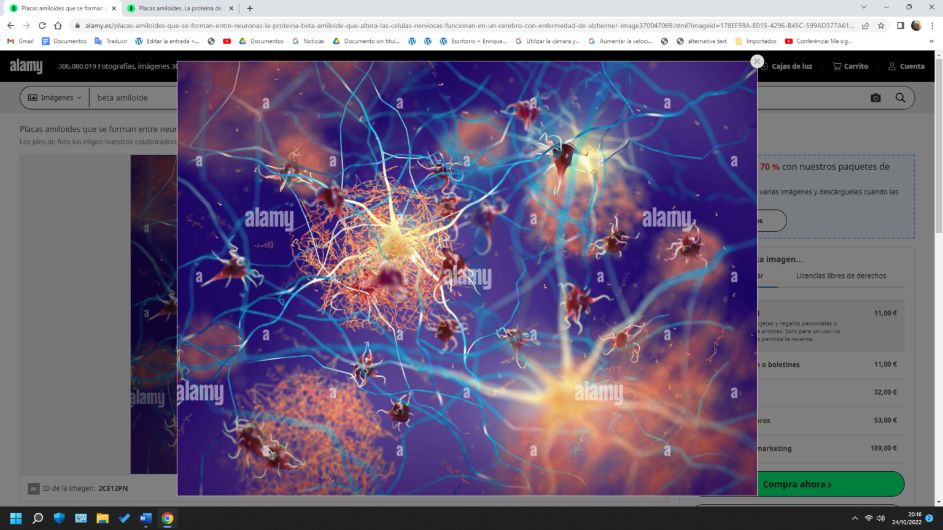Open the volume speaker tray icon
Viewport: 943px width, 530px height.
click(881, 518)
